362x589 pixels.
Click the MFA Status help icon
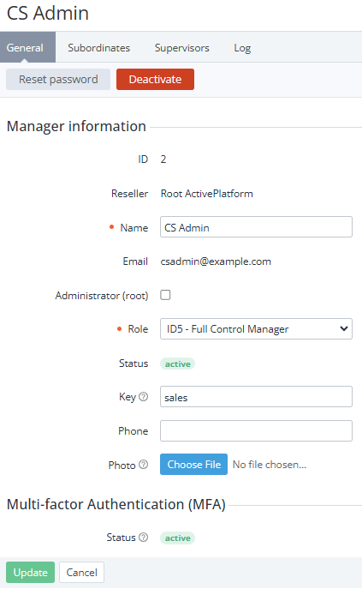click(143, 538)
